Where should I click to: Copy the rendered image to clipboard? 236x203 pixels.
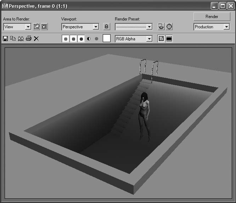pos(13,39)
